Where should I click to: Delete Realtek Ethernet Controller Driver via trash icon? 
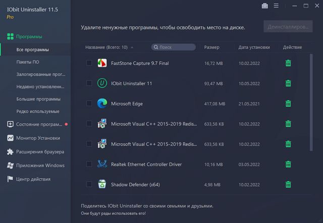click(x=288, y=164)
